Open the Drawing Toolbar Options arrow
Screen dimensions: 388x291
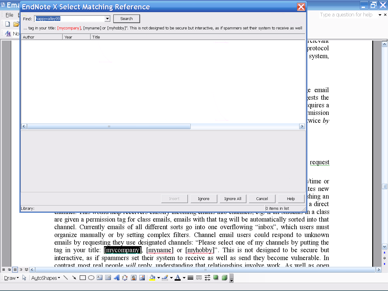pyautogui.click(x=232, y=278)
